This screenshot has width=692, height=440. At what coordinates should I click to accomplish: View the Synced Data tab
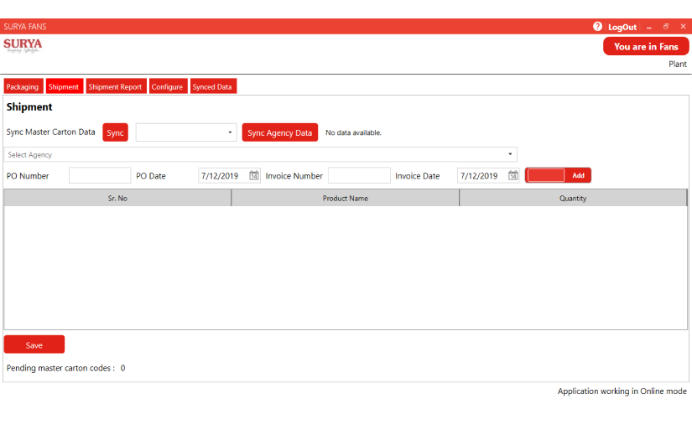pyautogui.click(x=213, y=86)
